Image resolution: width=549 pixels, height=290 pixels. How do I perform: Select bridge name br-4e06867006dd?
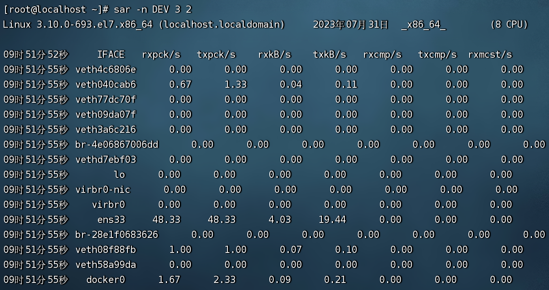(x=117, y=145)
